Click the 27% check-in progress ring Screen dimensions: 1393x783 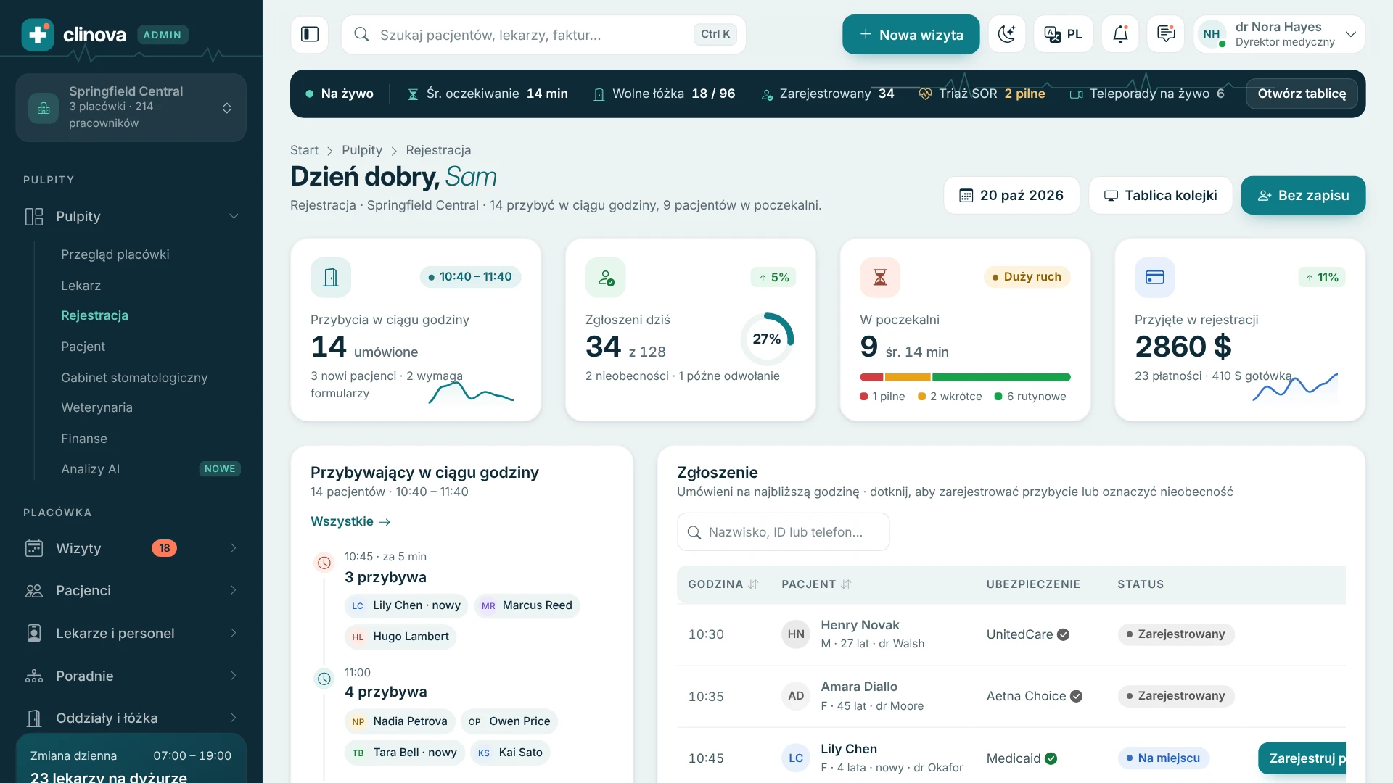tap(767, 339)
